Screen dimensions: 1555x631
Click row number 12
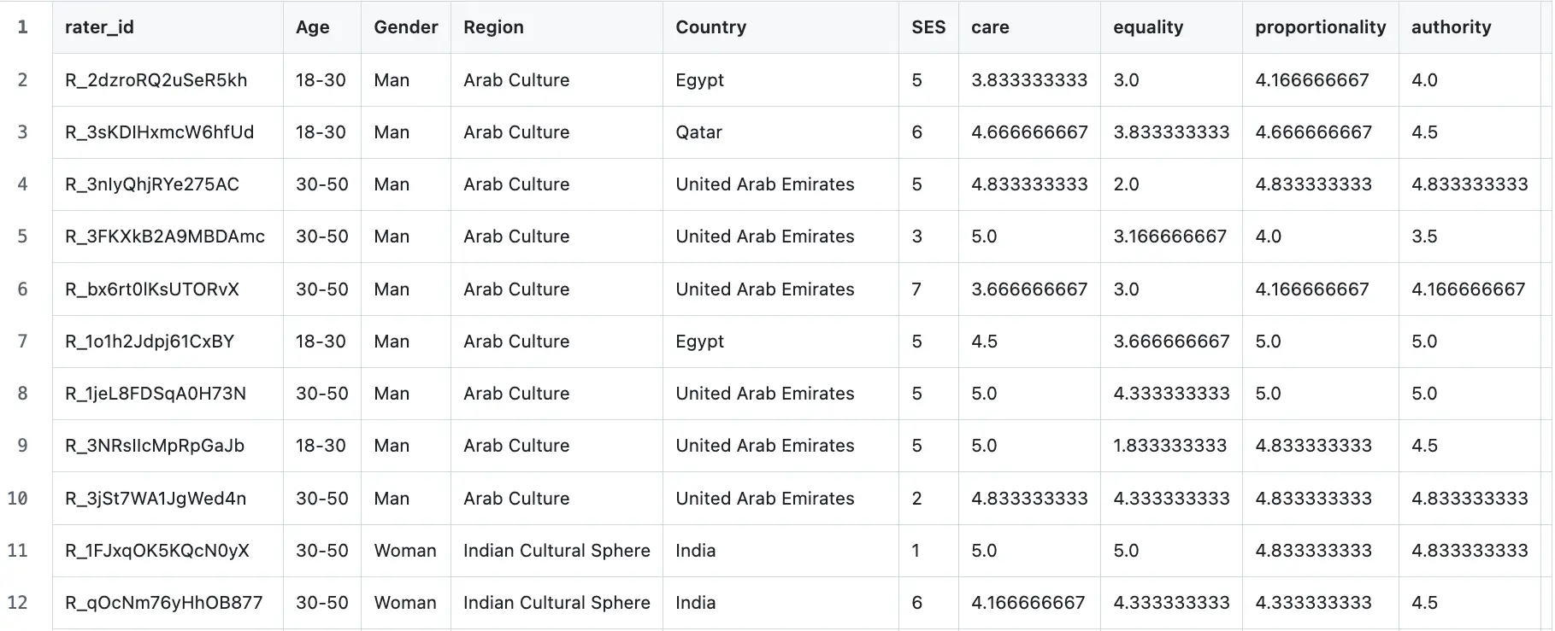18,603
